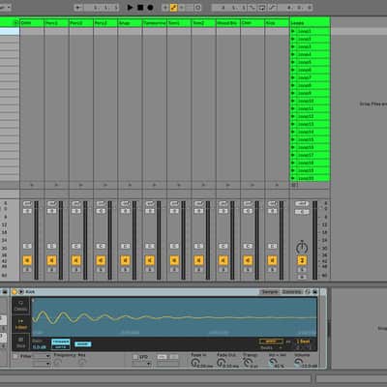
Task: Launch the Loop12 scene
Action: pos(293,116)
